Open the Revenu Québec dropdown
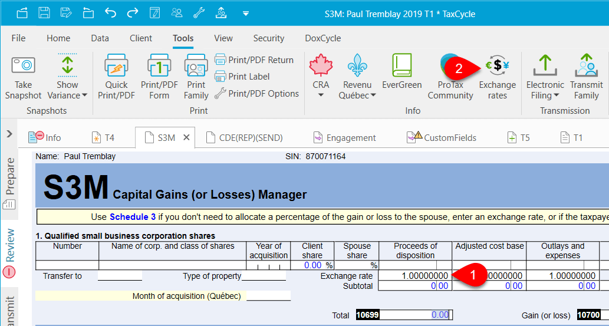Image resolution: width=609 pixels, height=326 pixels. [x=357, y=78]
